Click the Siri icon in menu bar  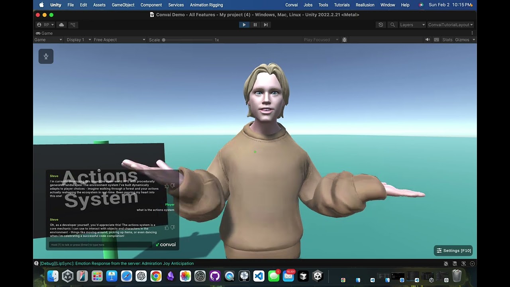point(421,5)
